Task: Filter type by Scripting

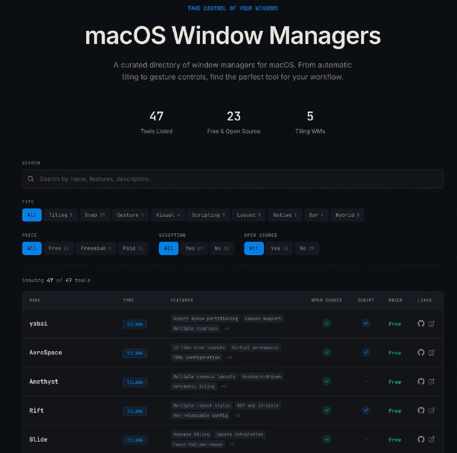Action: coord(208,215)
